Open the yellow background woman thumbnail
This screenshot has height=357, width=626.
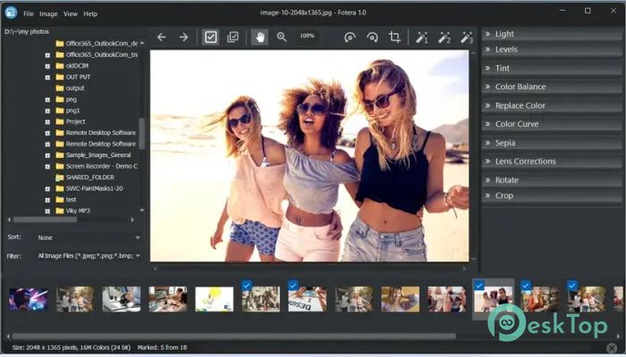(x=400, y=299)
